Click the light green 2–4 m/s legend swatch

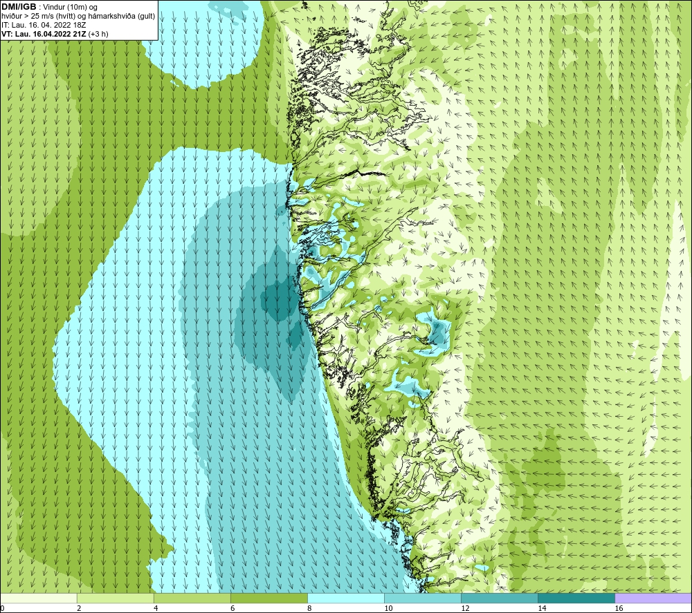click(116, 598)
